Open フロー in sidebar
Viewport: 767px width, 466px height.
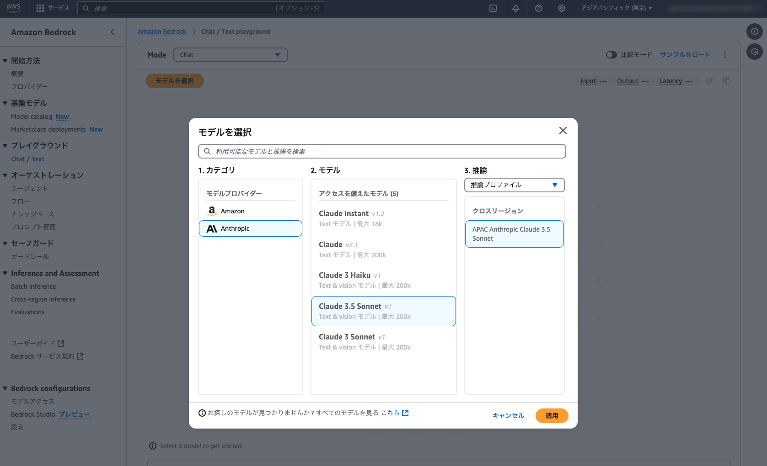click(21, 201)
